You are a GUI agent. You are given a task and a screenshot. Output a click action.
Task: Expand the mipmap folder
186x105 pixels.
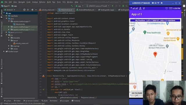pos(9,46)
